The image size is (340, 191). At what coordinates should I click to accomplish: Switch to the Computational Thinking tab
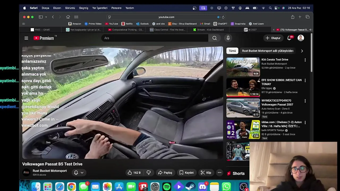[x=125, y=30]
